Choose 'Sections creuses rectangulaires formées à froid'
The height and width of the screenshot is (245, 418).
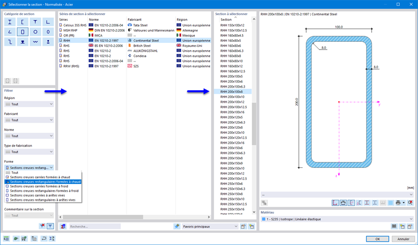[x=43, y=191]
